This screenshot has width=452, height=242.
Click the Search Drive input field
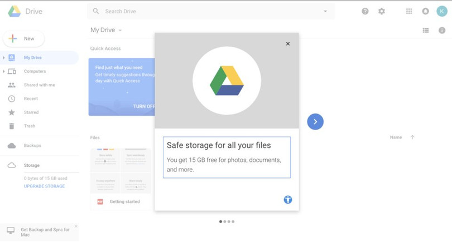click(206, 11)
